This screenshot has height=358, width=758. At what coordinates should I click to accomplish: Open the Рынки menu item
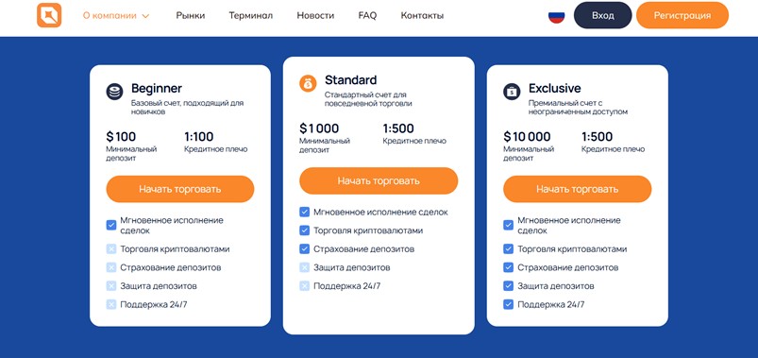(x=191, y=15)
